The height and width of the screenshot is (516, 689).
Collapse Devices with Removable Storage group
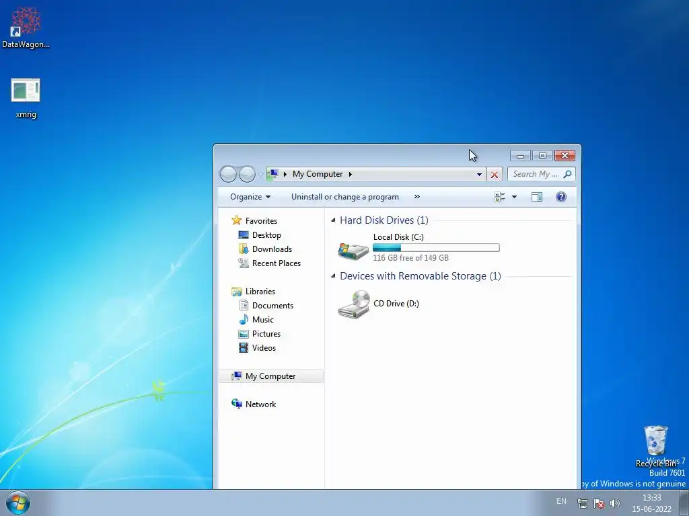click(333, 275)
